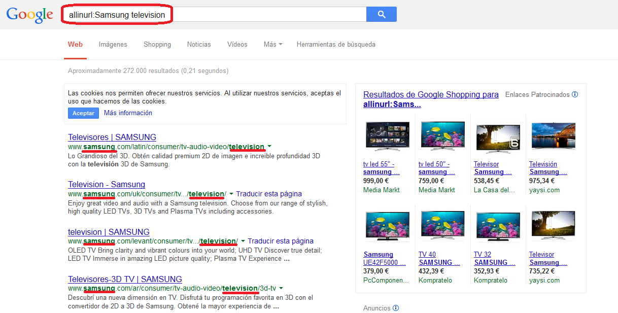618x313 pixels.
Task: Click the result count text 'Aproximadamente 272.000 resultados'
Action: click(x=123, y=71)
